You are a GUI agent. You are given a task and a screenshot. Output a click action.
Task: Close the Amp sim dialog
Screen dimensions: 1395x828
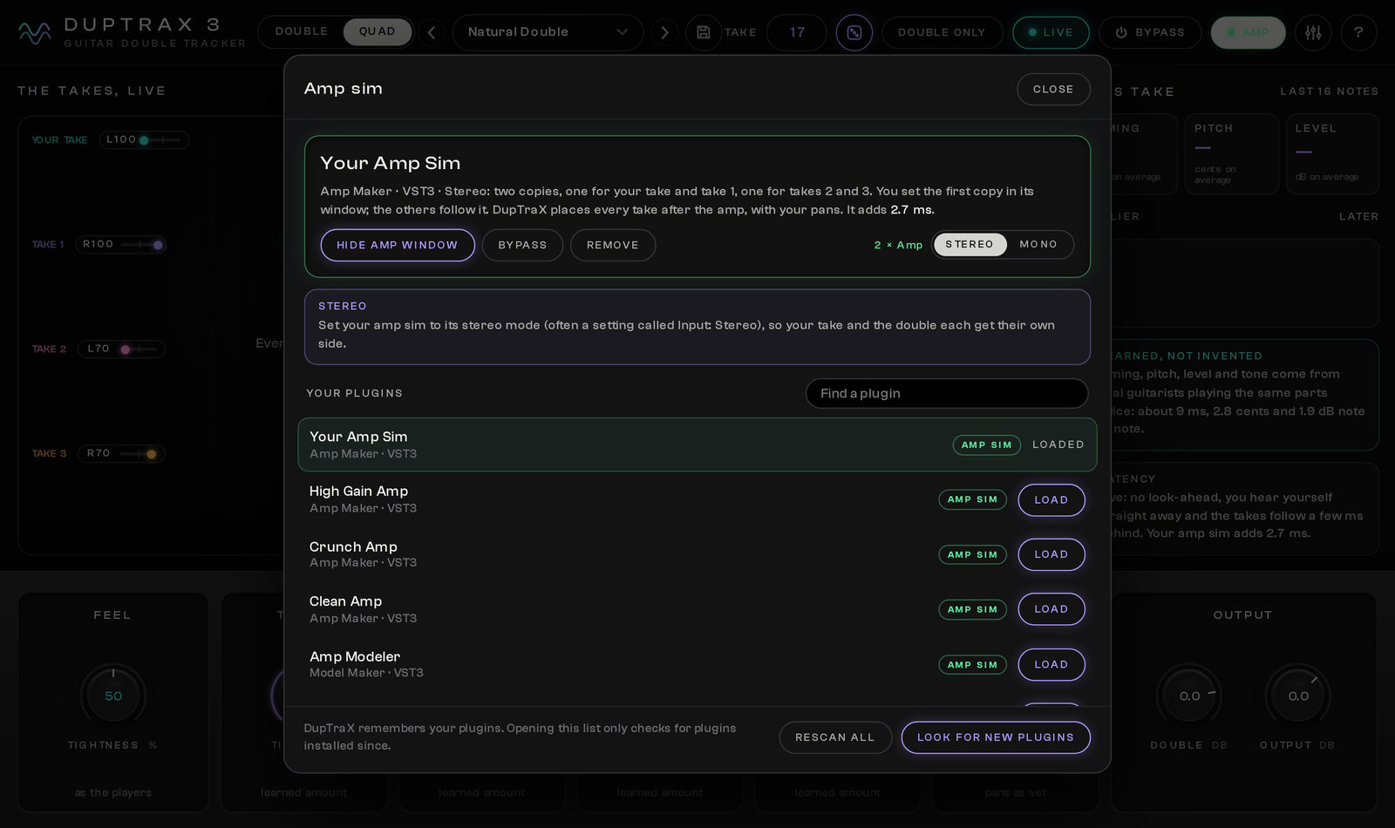[1053, 89]
